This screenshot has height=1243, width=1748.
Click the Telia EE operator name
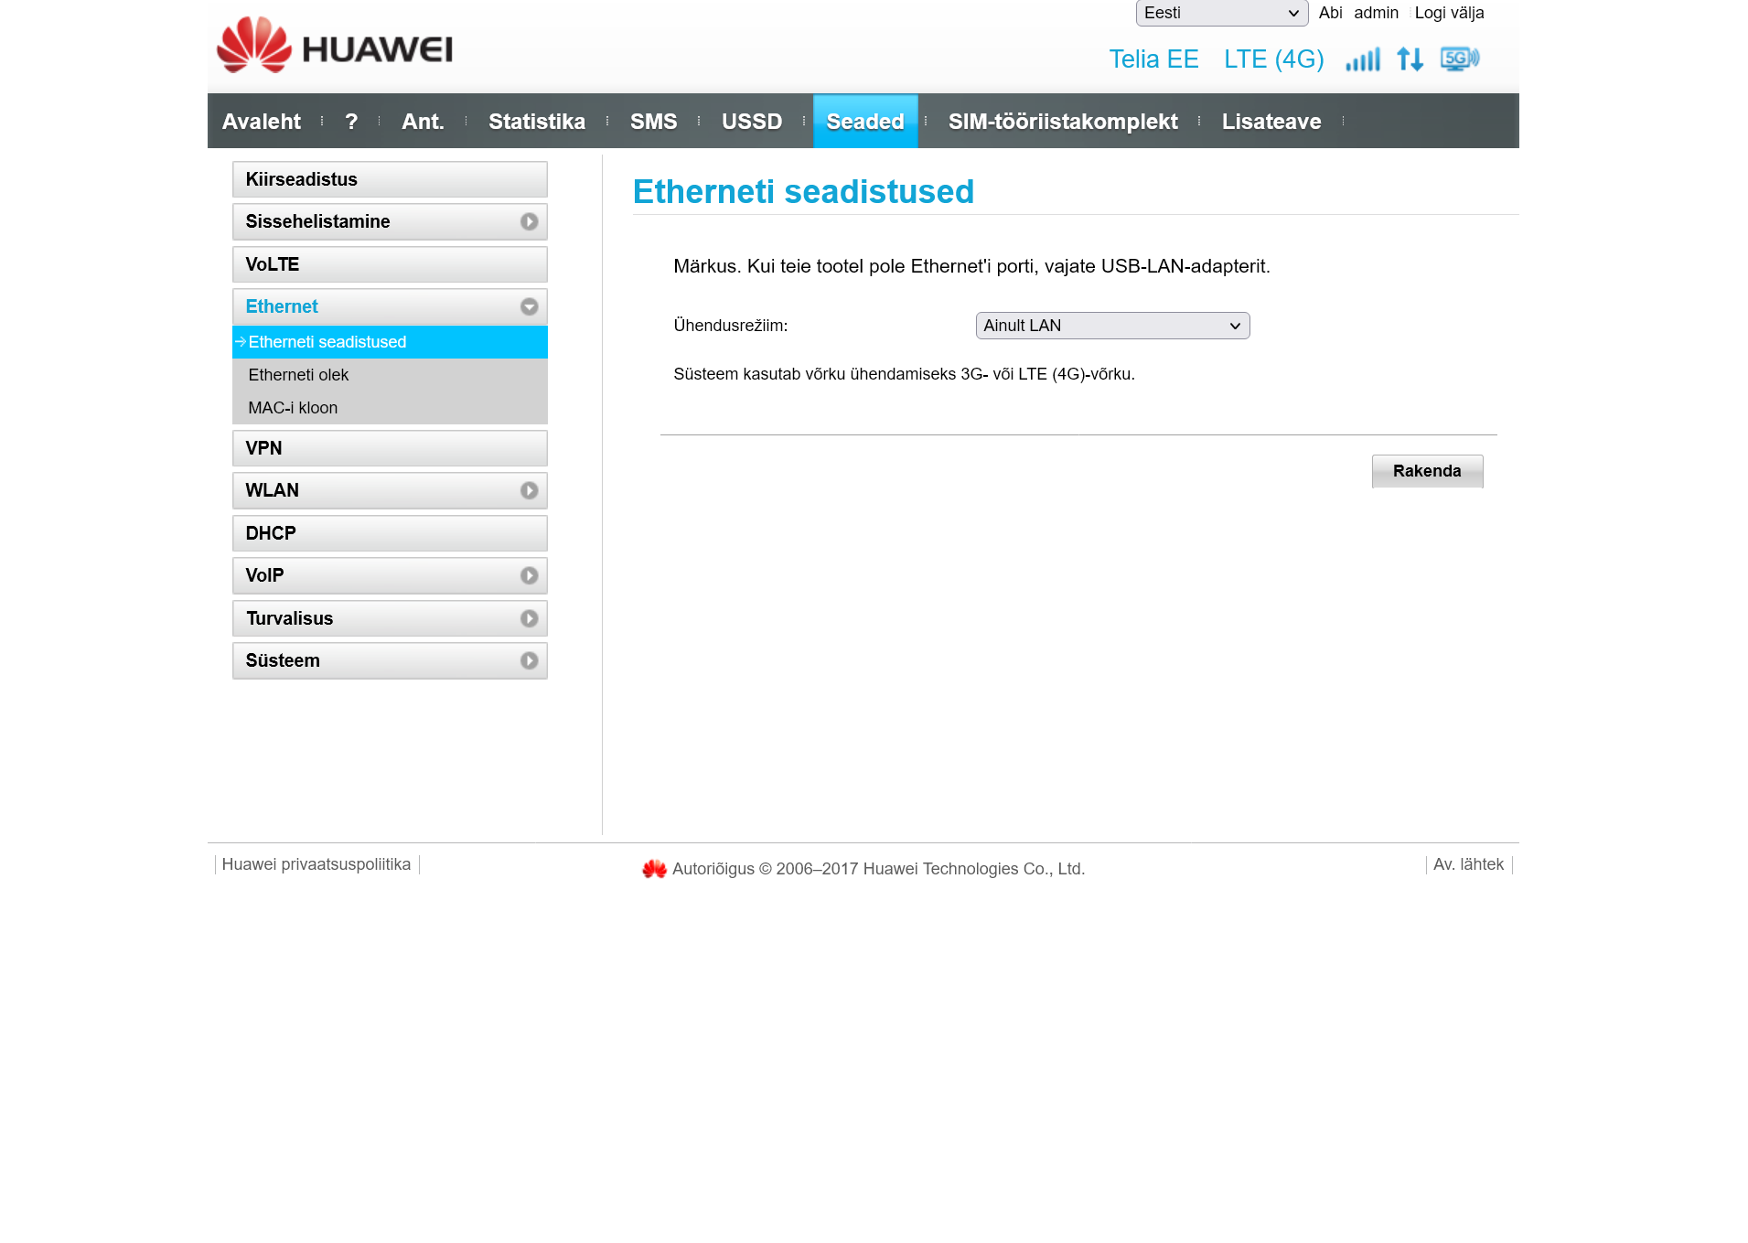1153,59
